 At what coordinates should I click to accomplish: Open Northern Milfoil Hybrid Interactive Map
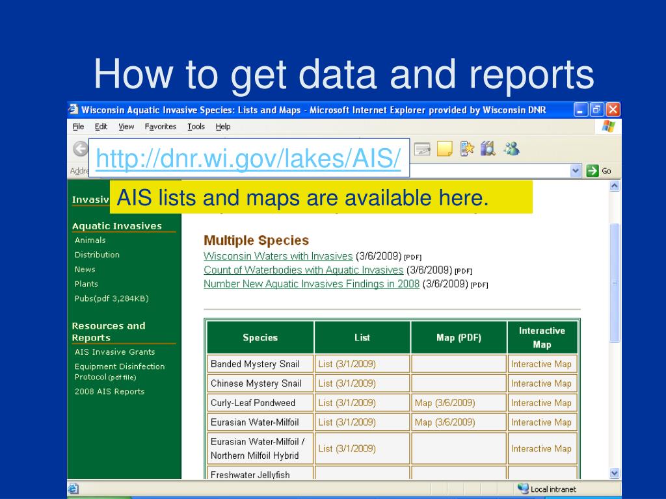(541, 448)
